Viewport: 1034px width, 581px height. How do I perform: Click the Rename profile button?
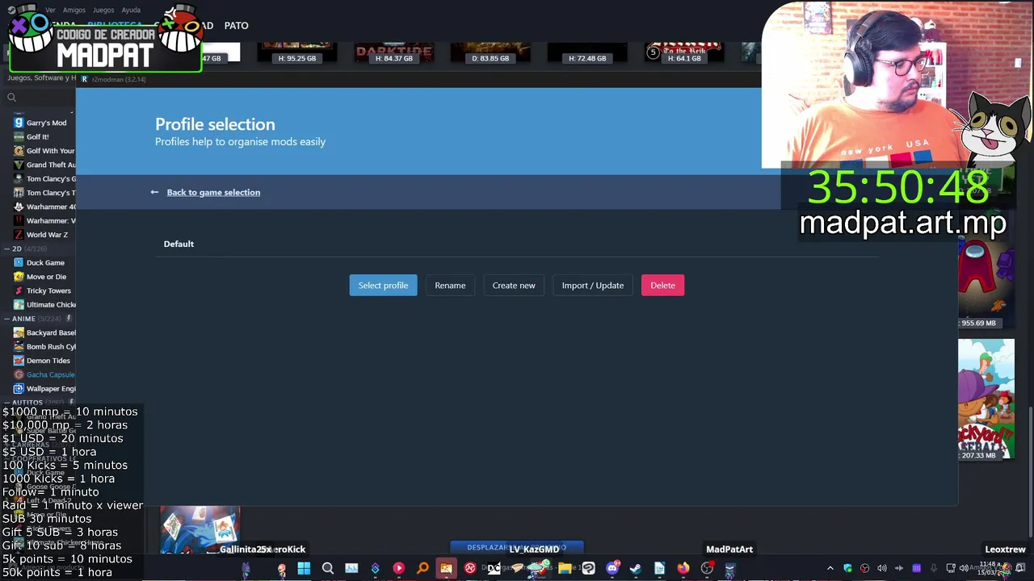coord(450,285)
